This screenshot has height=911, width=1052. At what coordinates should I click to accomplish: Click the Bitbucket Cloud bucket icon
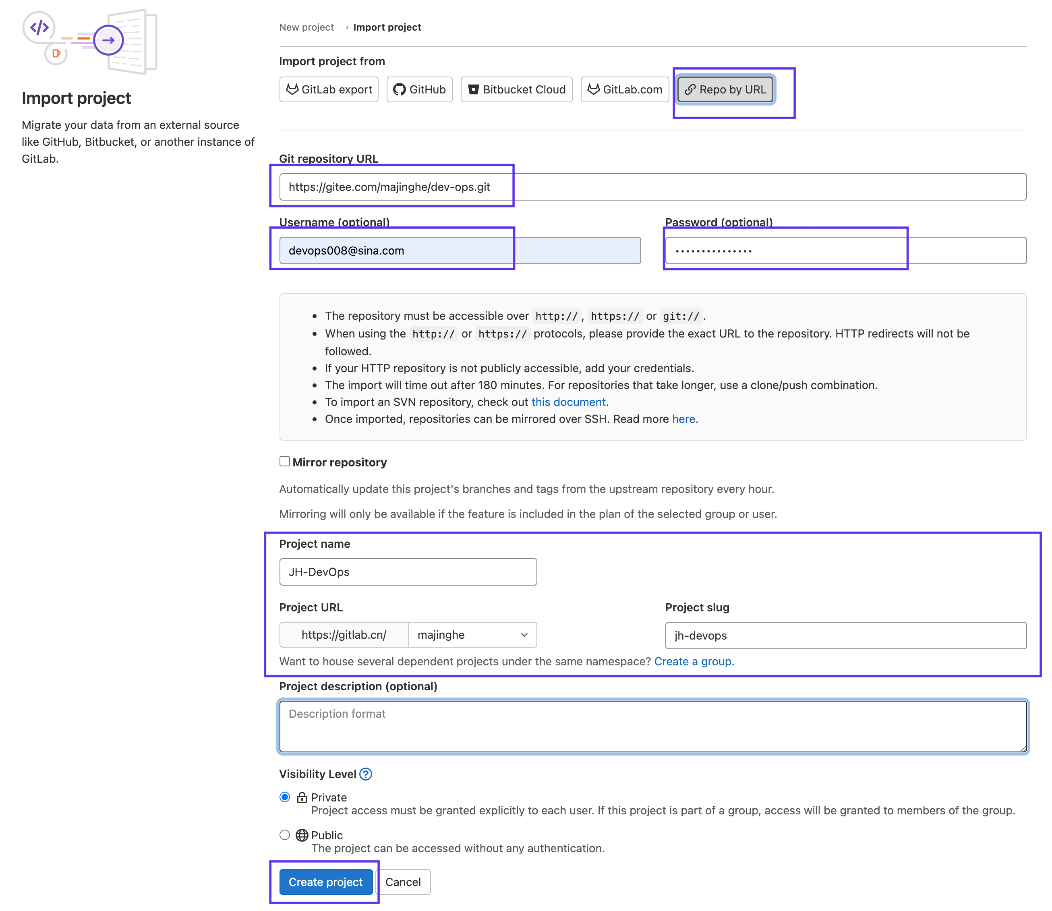[473, 89]
